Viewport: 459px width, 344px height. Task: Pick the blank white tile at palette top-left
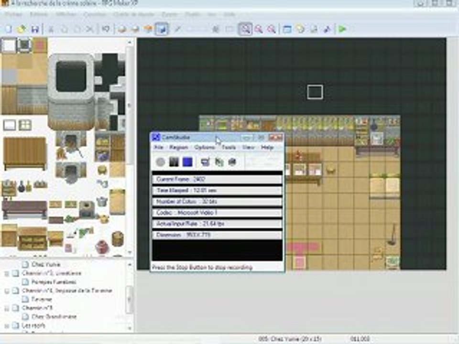pos(9,46)
